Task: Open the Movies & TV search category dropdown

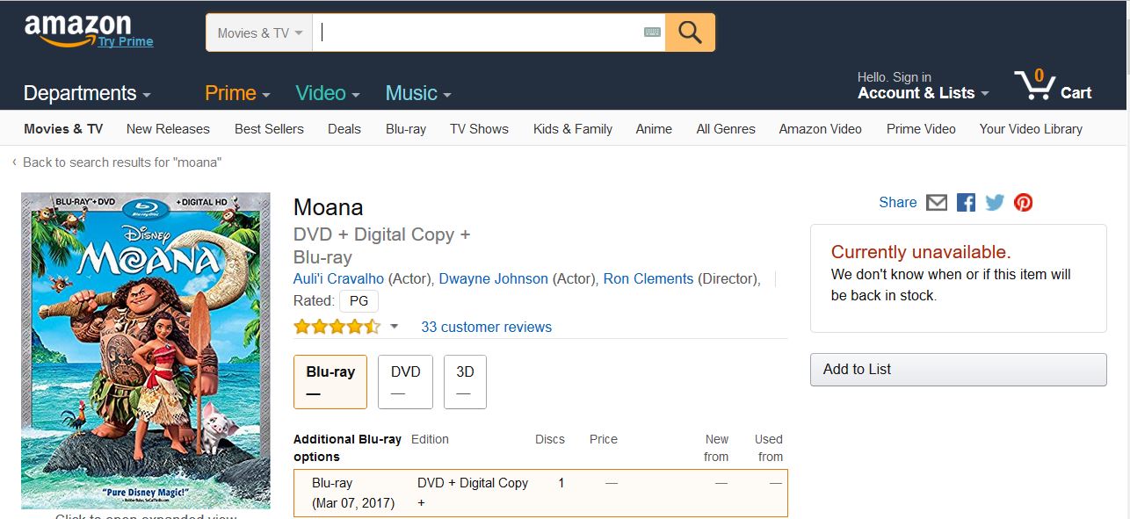Action: [259, 33]
